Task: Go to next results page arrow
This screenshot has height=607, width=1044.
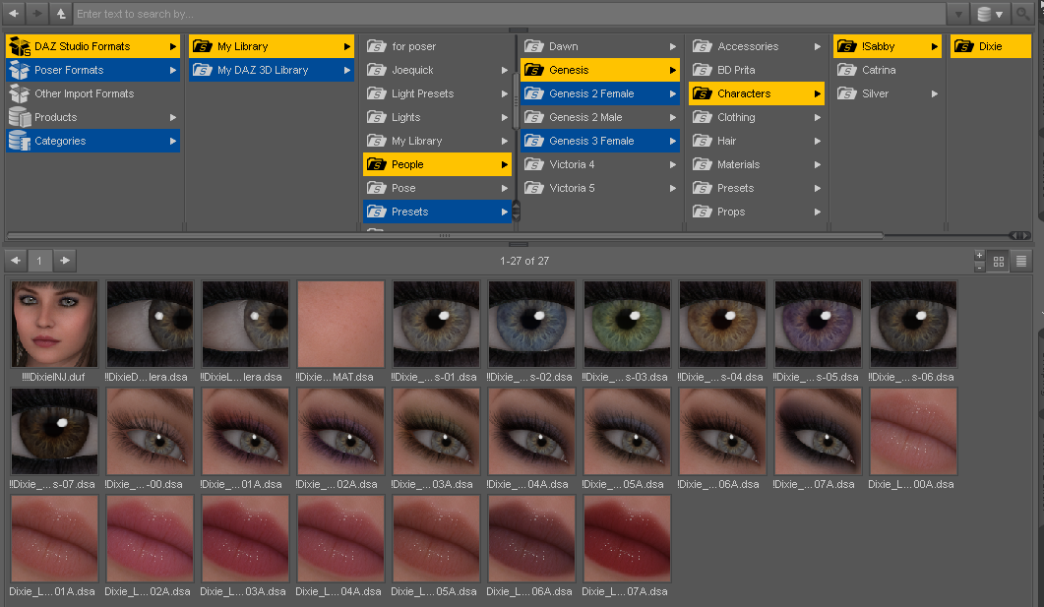Action: (65, 261)
